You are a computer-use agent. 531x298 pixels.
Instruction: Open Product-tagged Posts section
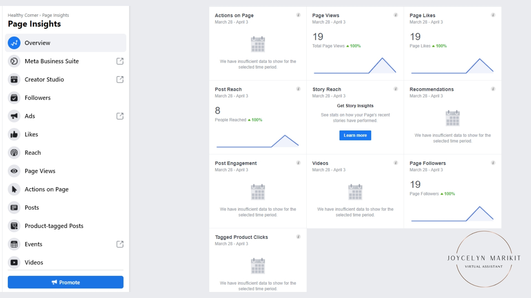click(x=54, y=226)
